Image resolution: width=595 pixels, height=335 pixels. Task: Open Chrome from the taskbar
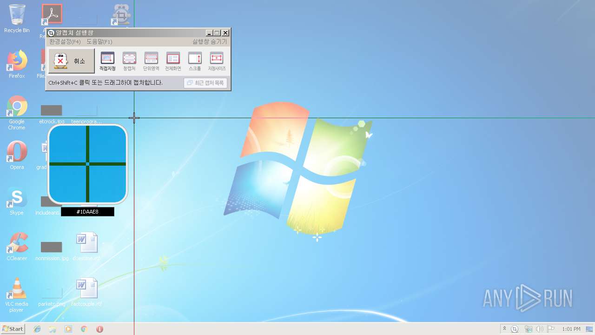(84, 329)
